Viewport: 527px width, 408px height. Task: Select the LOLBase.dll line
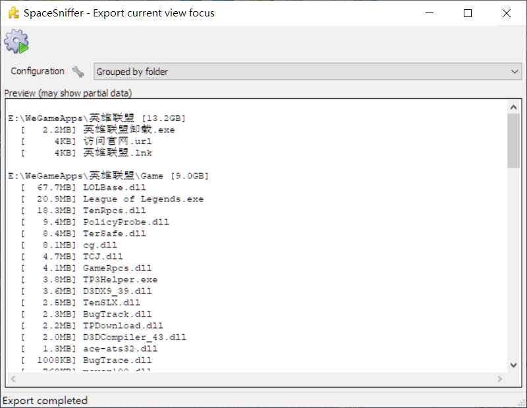(x=84, y=188)
